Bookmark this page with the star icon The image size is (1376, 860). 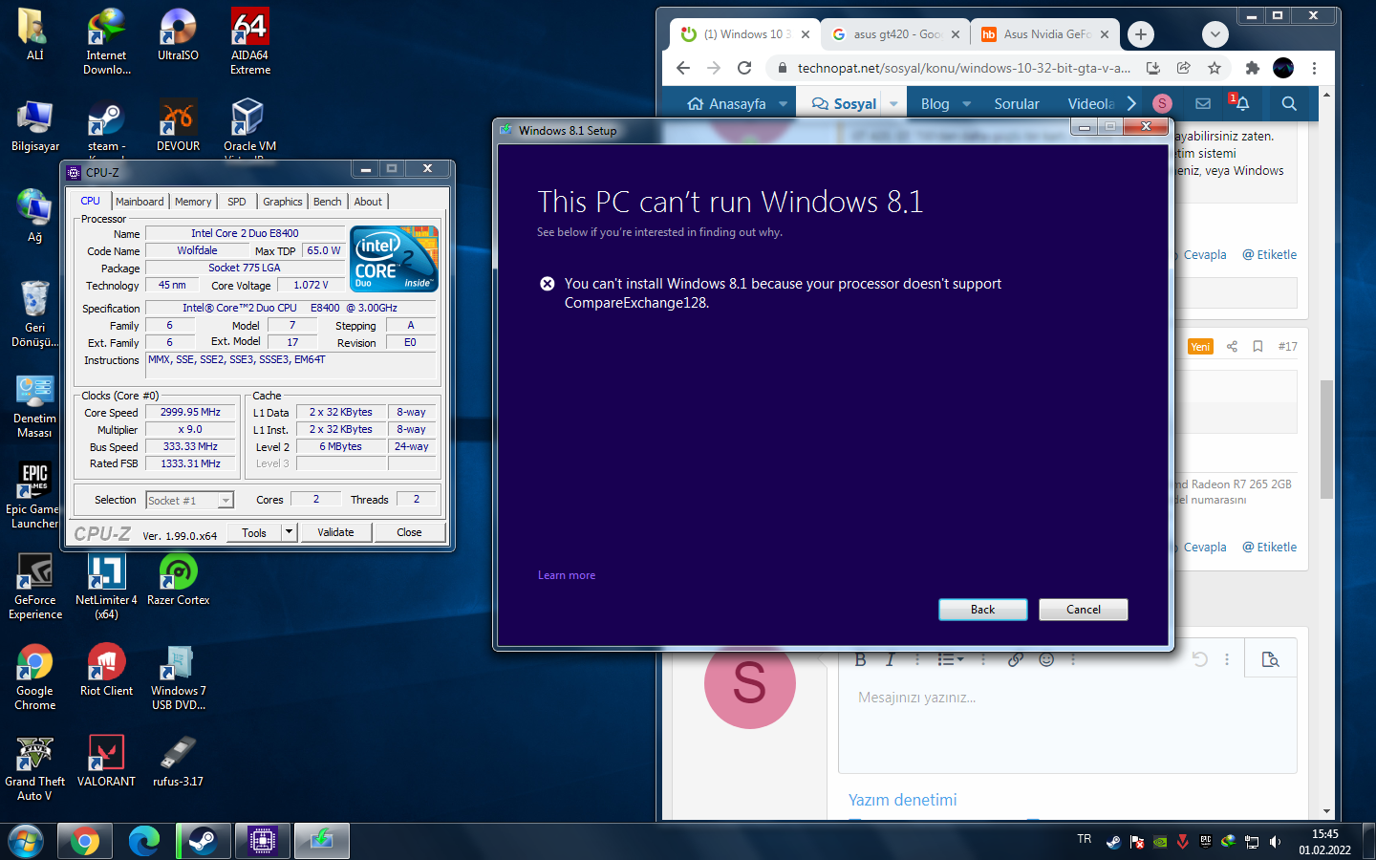(1215, 68)
